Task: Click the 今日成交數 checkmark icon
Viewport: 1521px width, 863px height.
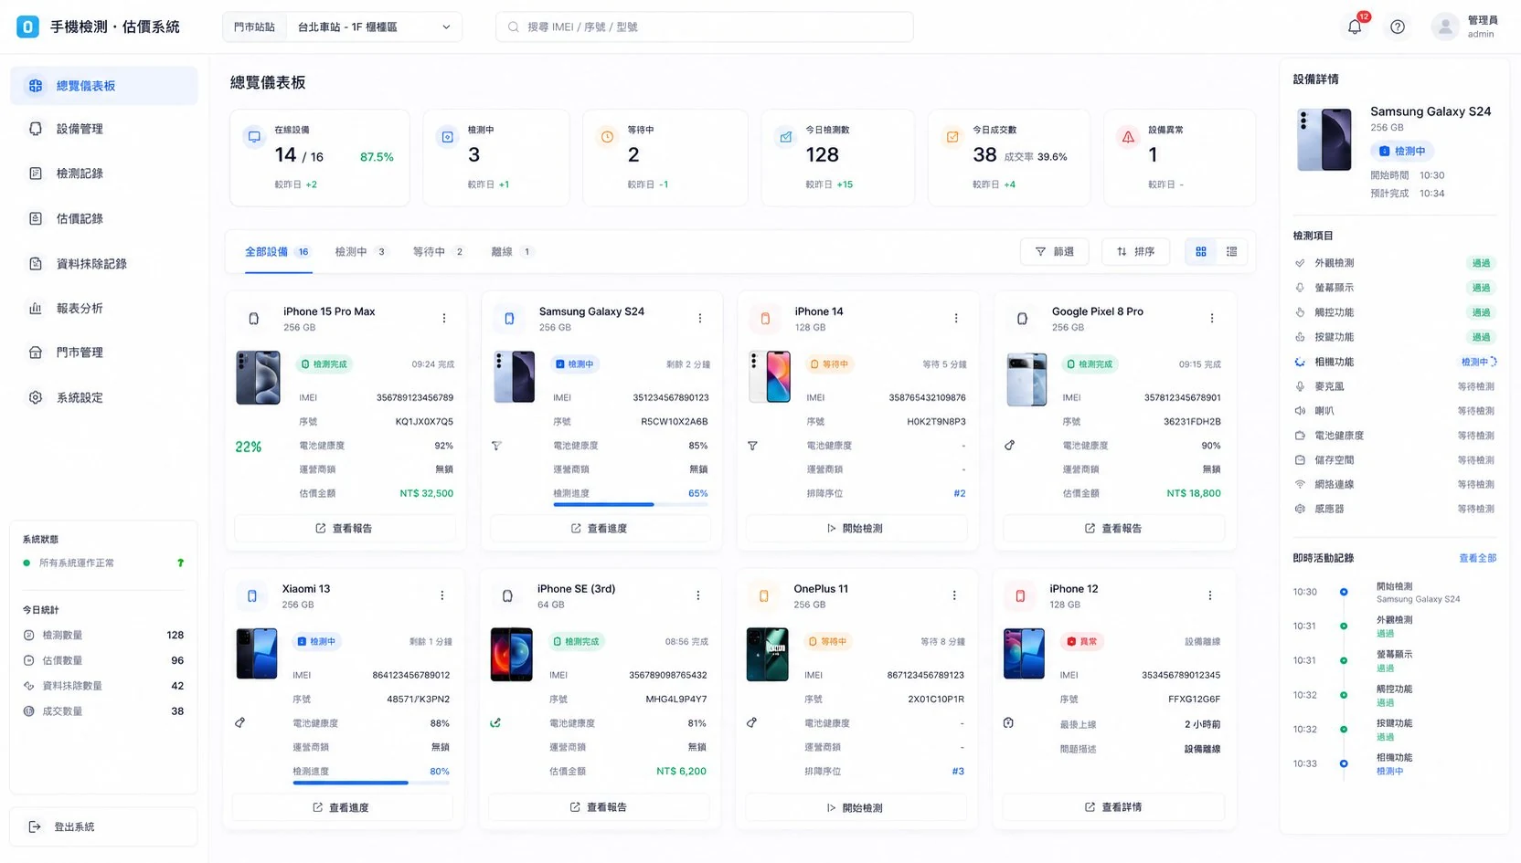Action: [x=952, y=137]
